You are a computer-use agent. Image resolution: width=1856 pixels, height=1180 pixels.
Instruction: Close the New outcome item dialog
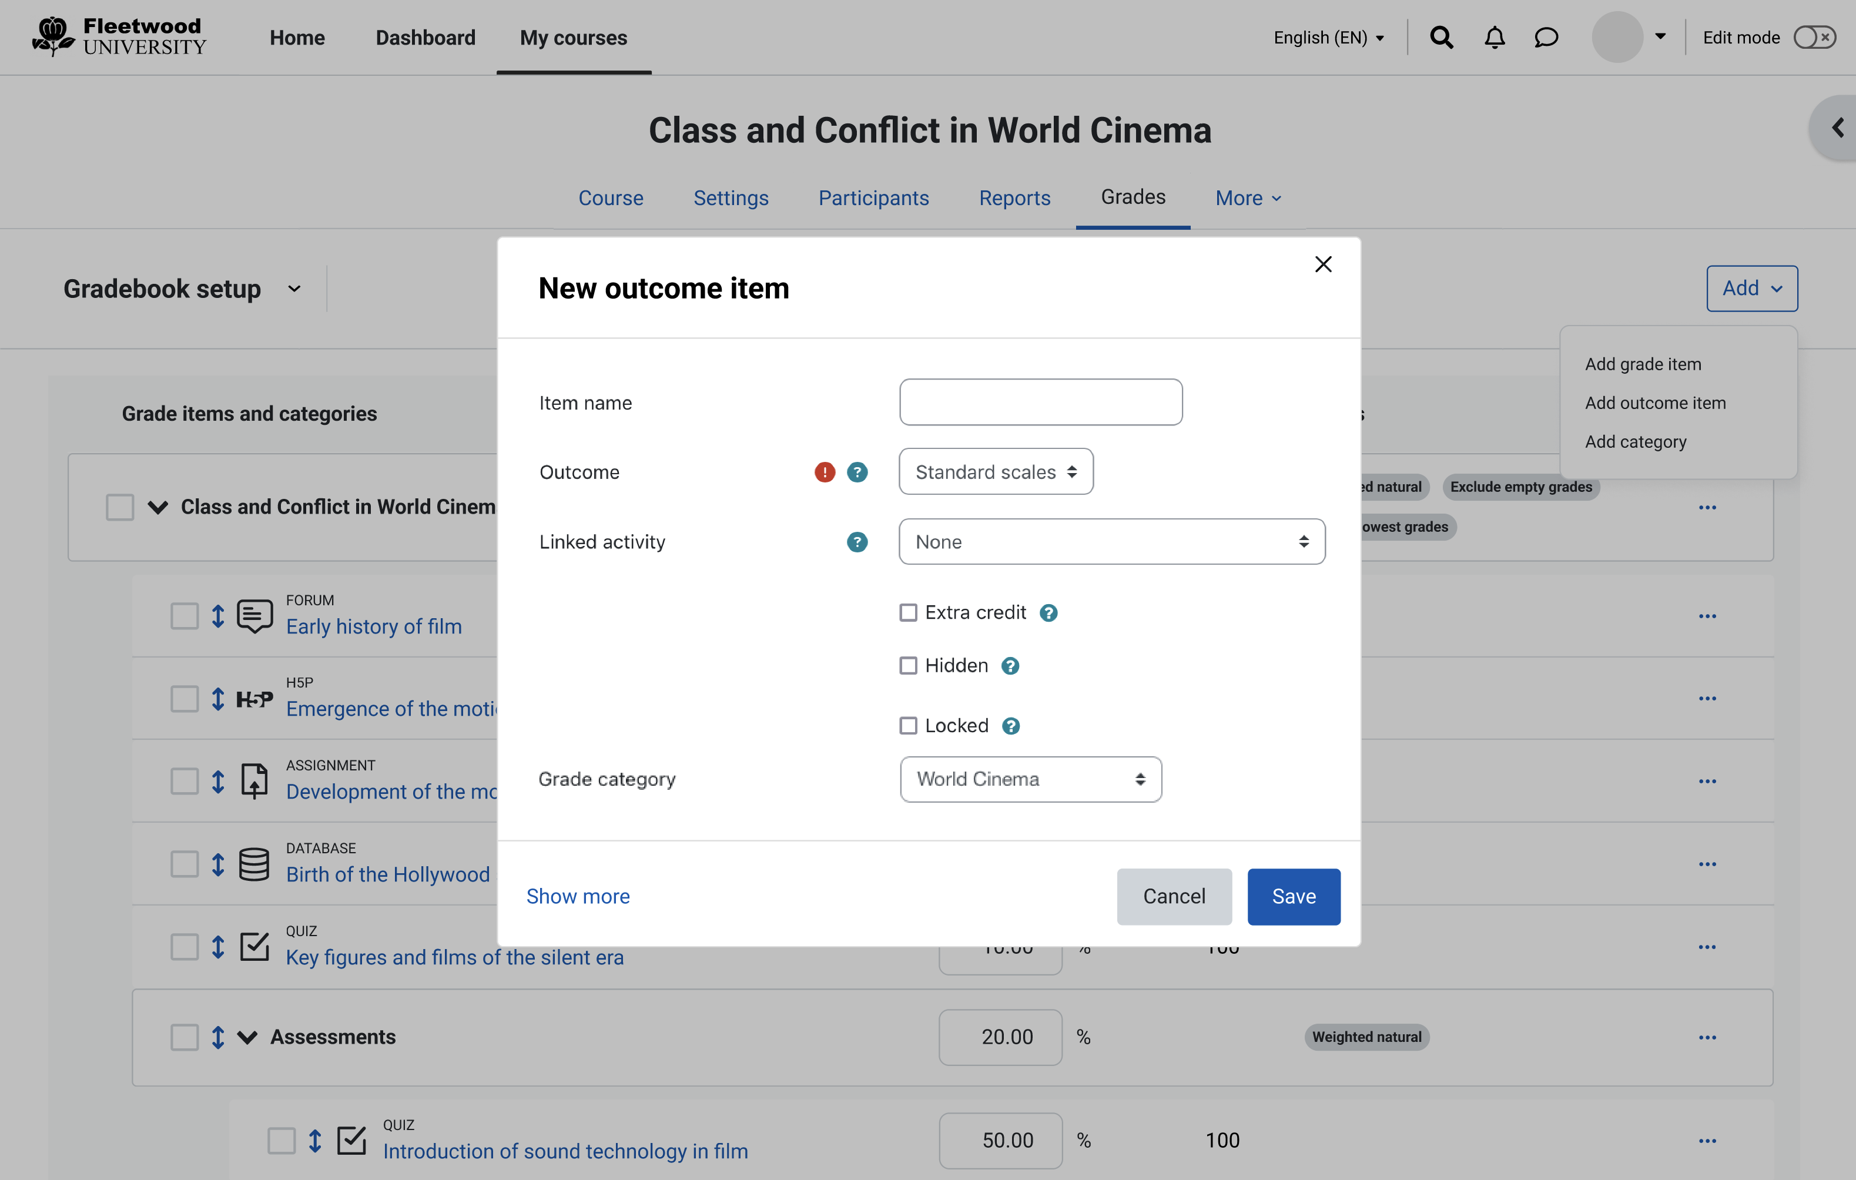(1322, 264)
